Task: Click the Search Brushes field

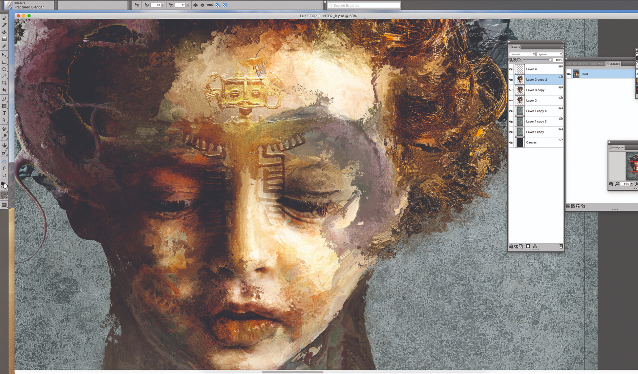Action: coord(364,5)
